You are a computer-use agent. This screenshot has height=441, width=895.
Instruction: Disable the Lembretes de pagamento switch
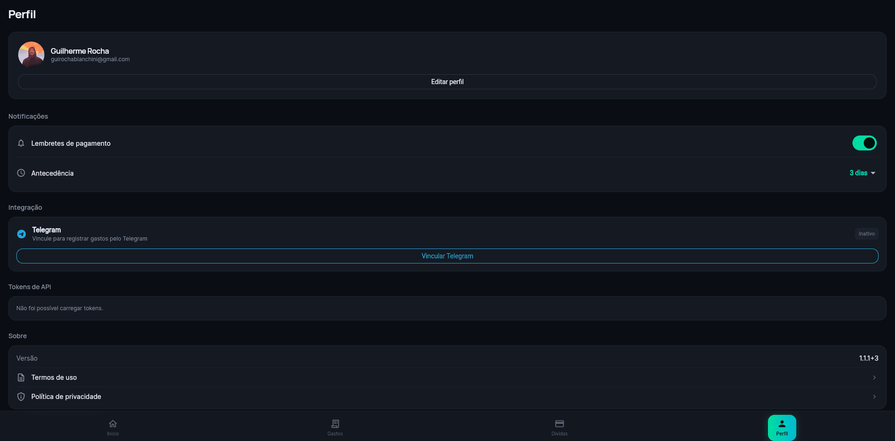click(x=864, y=143)
